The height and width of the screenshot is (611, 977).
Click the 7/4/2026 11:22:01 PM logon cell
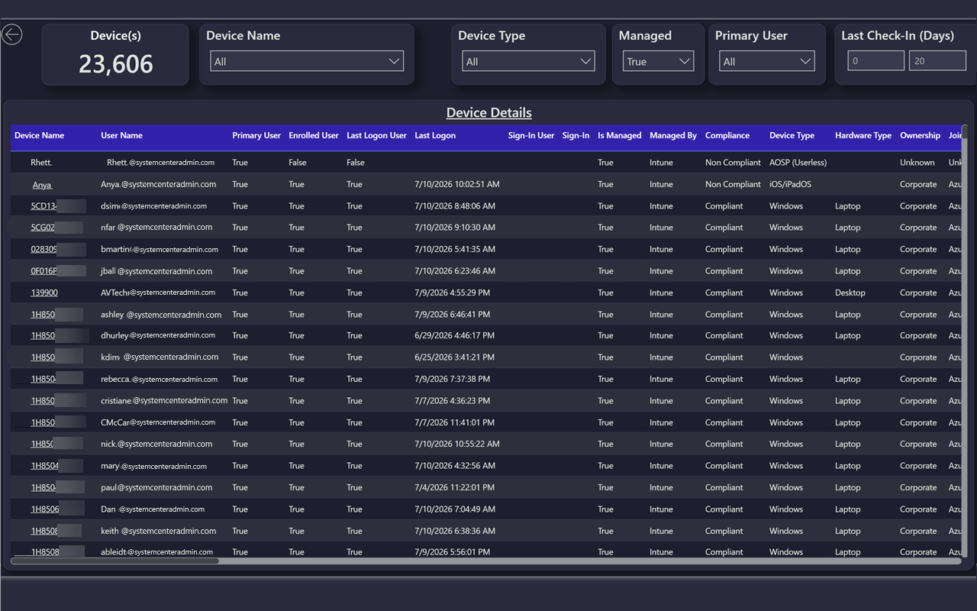pos(454,487)
